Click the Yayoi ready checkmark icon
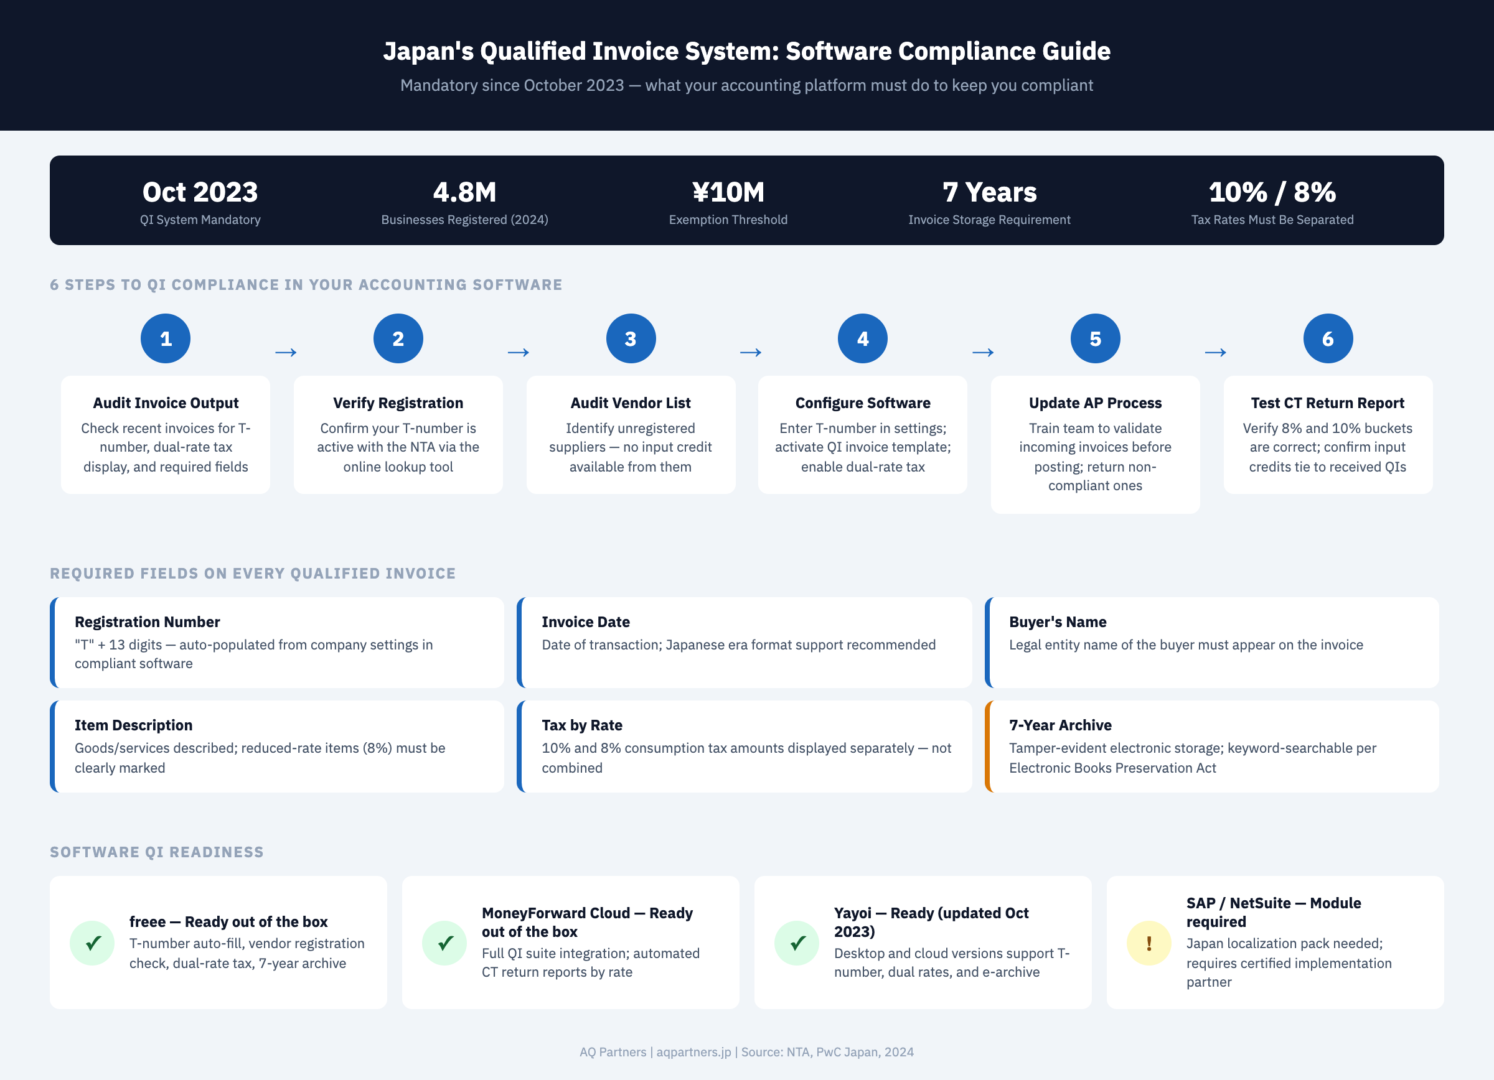This screenshot has height=1080, width=1494. (x=797, y=943)
